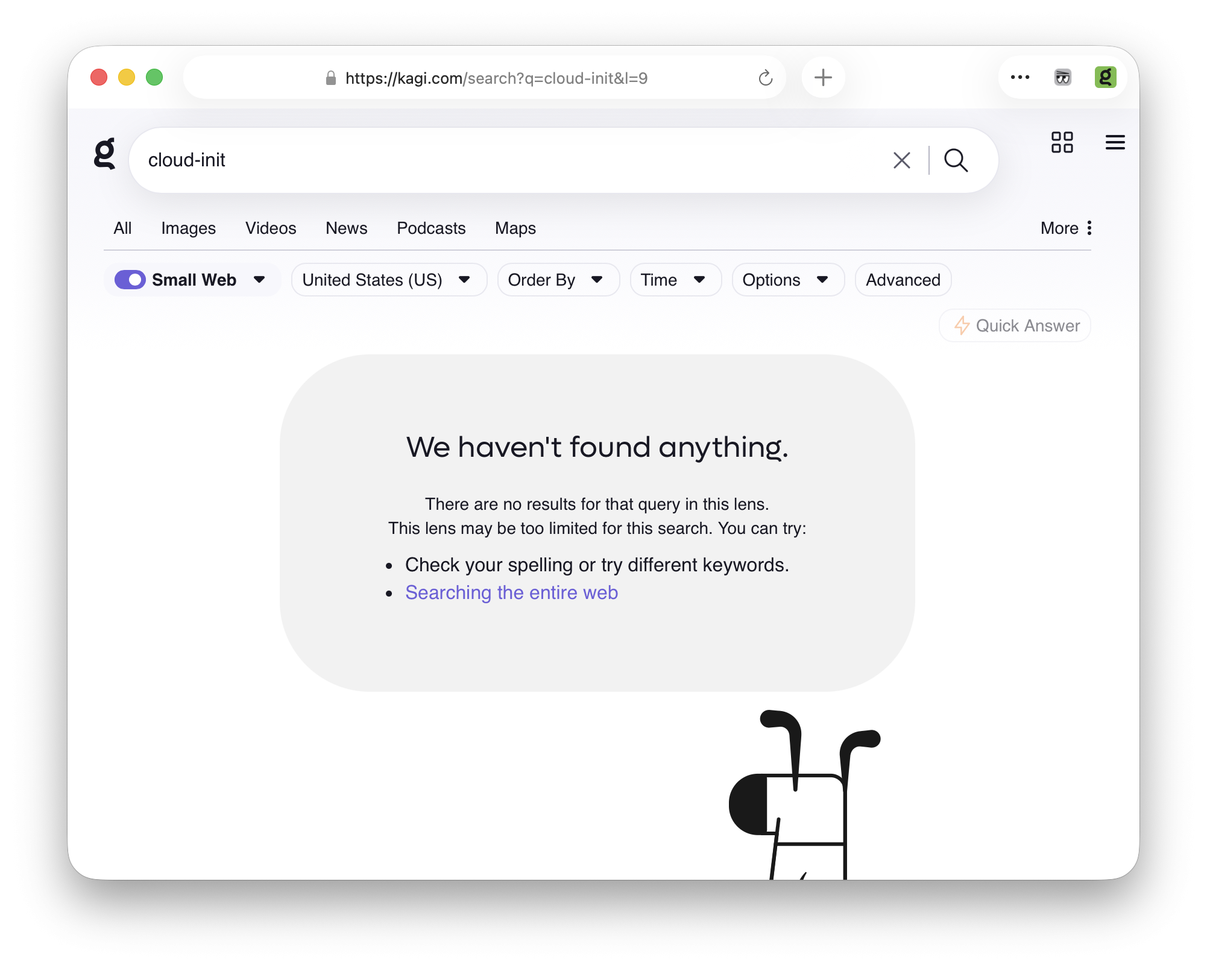Open the hamburger menu icon
Image resolution: width=1207 pixels, height=969 pixels.
tap(1115, 142)
